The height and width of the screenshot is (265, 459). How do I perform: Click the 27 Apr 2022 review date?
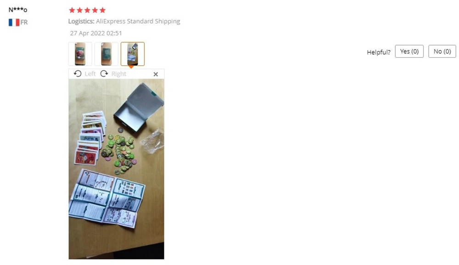pos(96,33)
